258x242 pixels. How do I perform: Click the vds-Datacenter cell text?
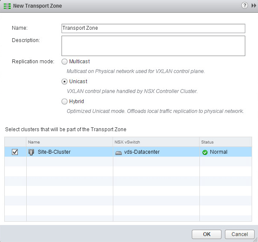[x=142, y=152]
